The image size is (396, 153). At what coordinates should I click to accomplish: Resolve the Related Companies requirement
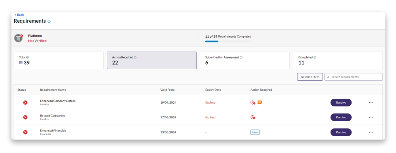click(341, 117)
